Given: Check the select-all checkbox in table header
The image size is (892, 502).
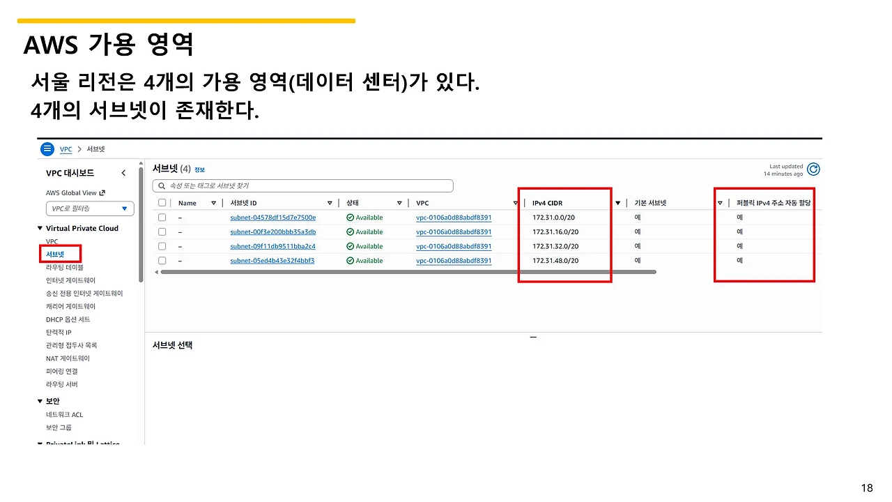Looking at the screenshot, I should pyautogui.click(x=162, y=202).
